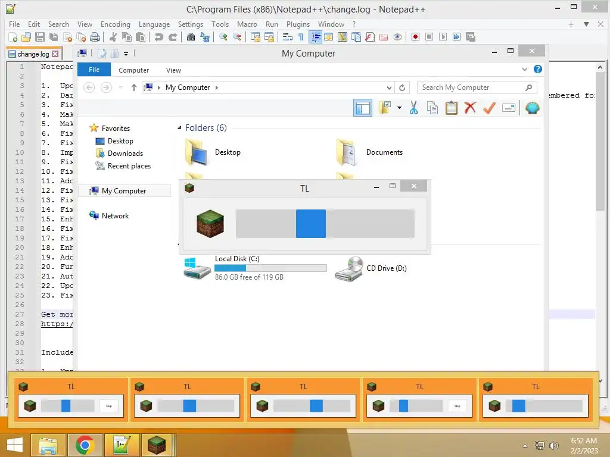This screenshot has width=610, height=457.
Task: Collapse Folders (6) group
Action: (179, 128)
